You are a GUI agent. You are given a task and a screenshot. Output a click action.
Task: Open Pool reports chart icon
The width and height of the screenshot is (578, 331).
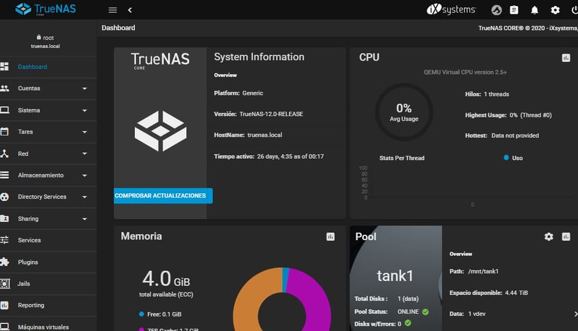(x=566, y=237)
